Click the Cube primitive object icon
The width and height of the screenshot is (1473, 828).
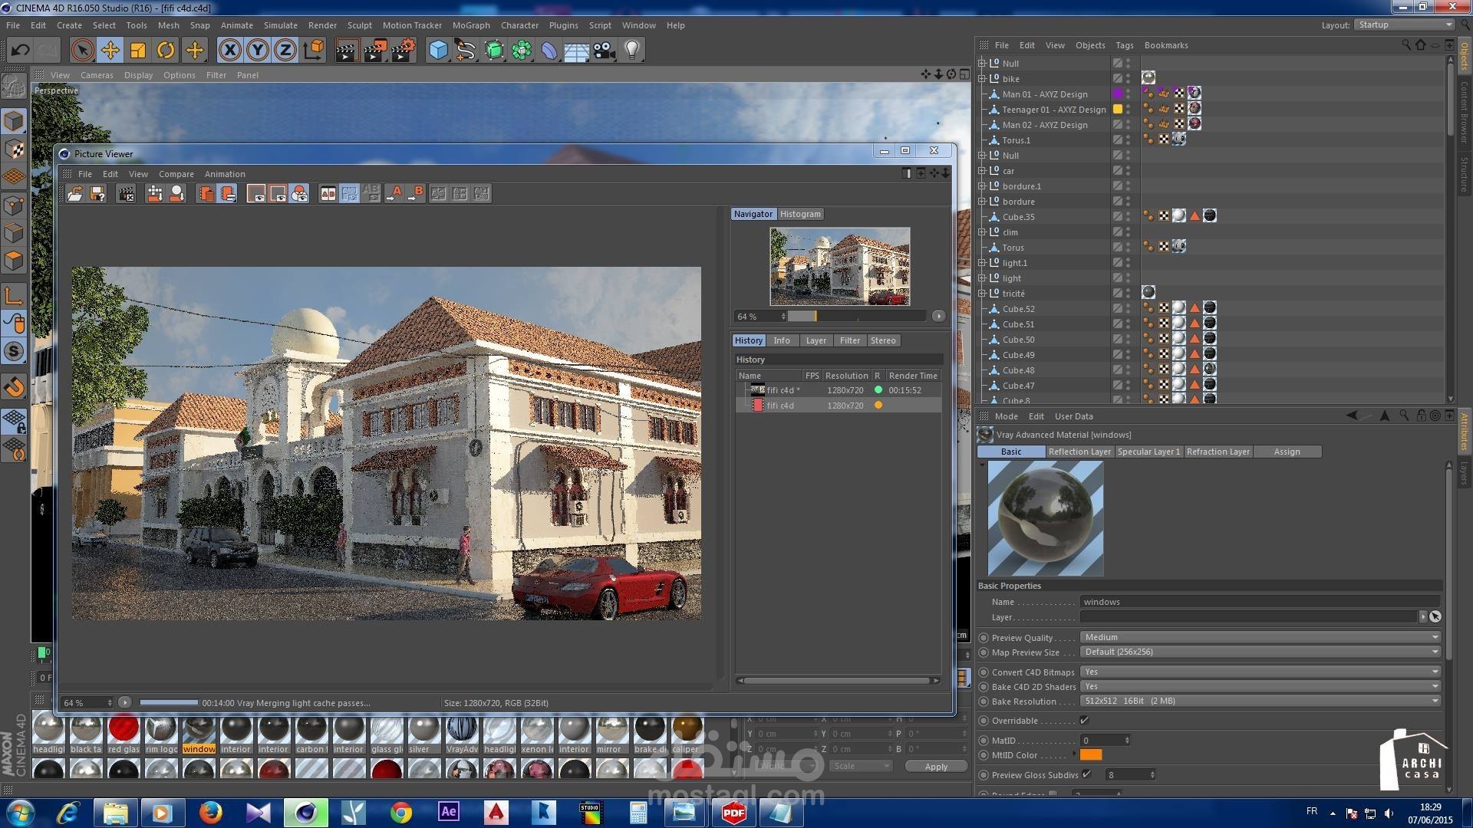click(x=438, y=51)
